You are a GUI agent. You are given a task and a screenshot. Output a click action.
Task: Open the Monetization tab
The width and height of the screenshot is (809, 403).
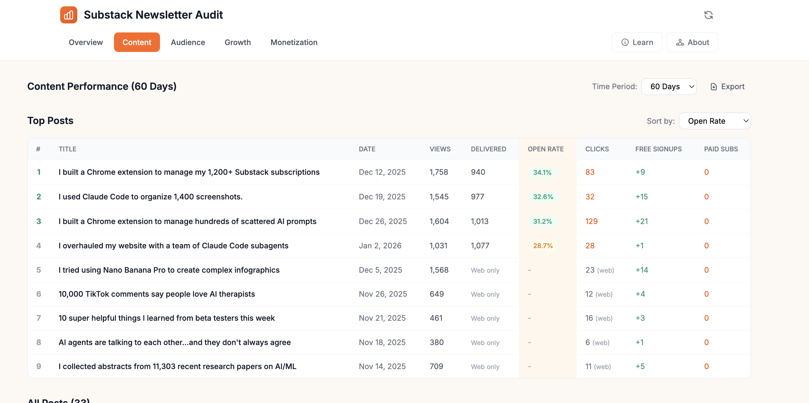294,42
